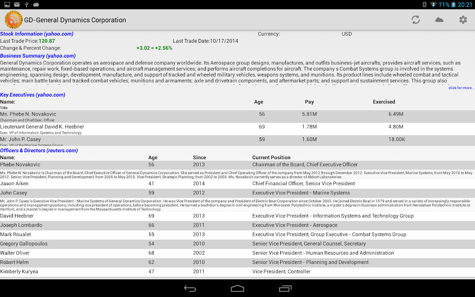Open the Business Summary (yahoo.com) link

[x=38, y=56]
